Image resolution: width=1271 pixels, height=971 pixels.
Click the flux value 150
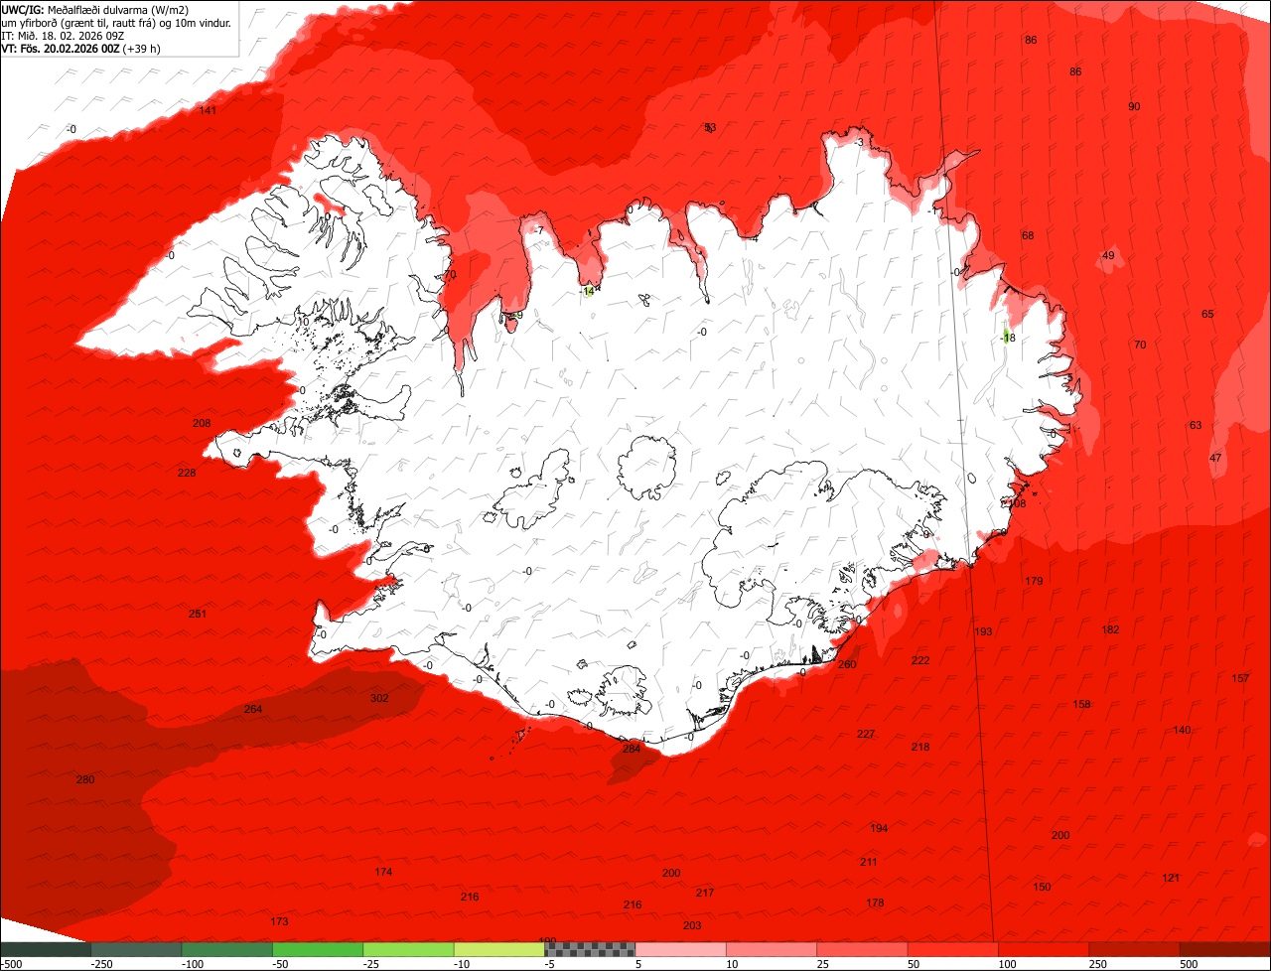[1042, 887]
